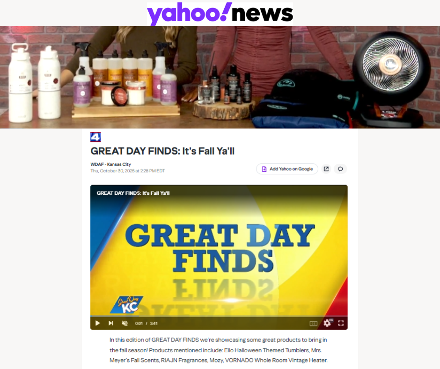This screenshot has height=369, width=440.
Task: Click the hero image of fall products
Action: 220,77
